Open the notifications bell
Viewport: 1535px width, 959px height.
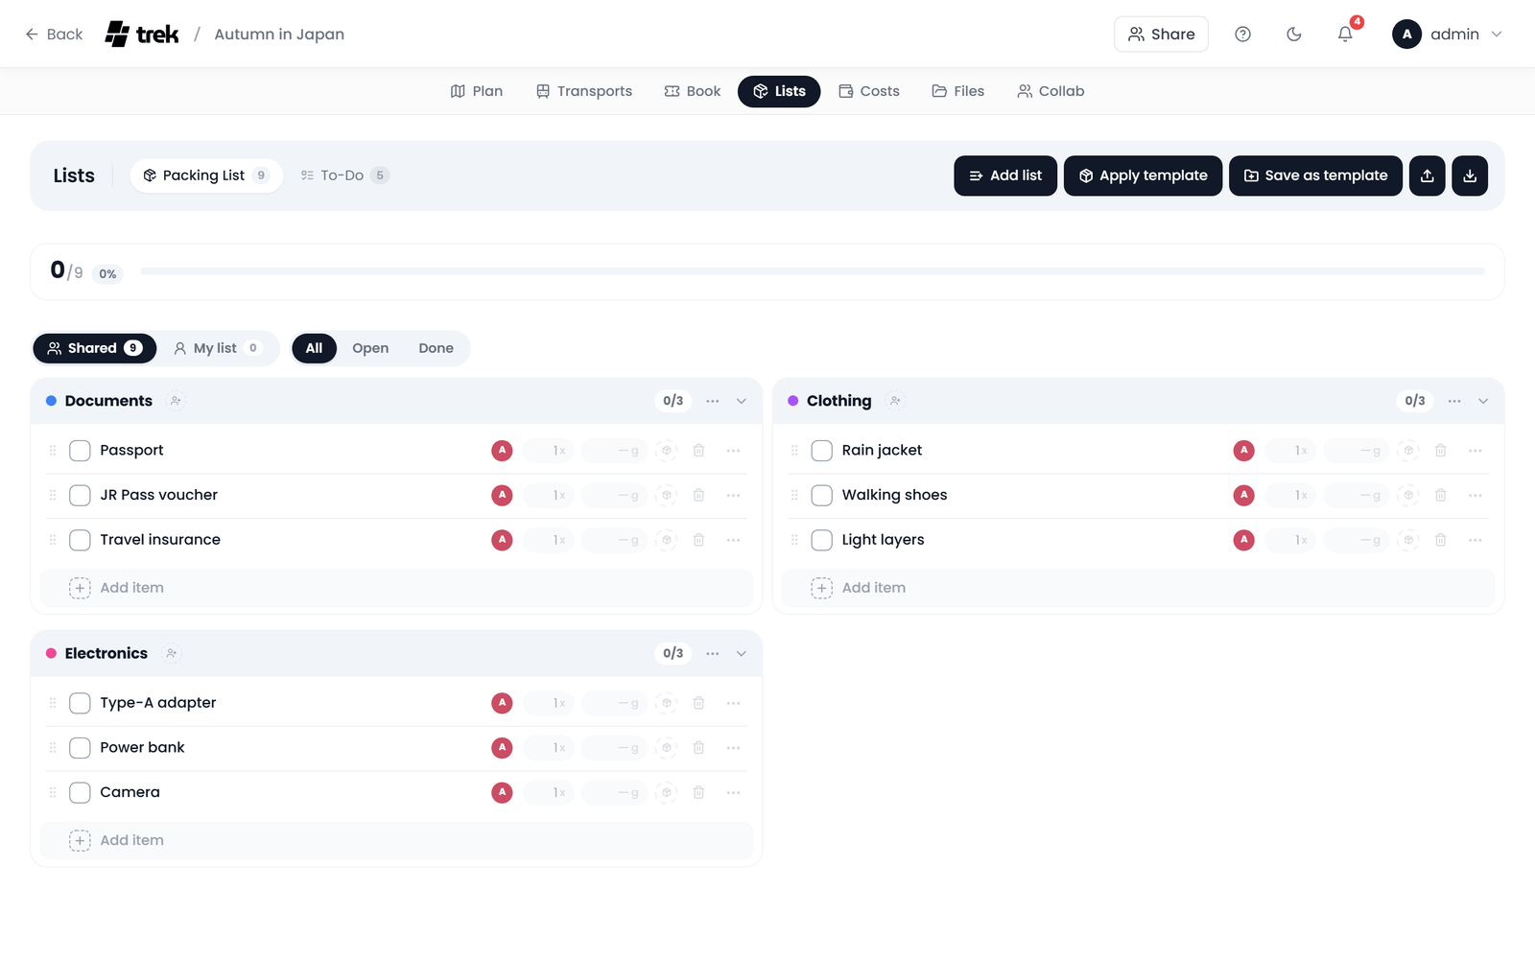[1345, 35]
